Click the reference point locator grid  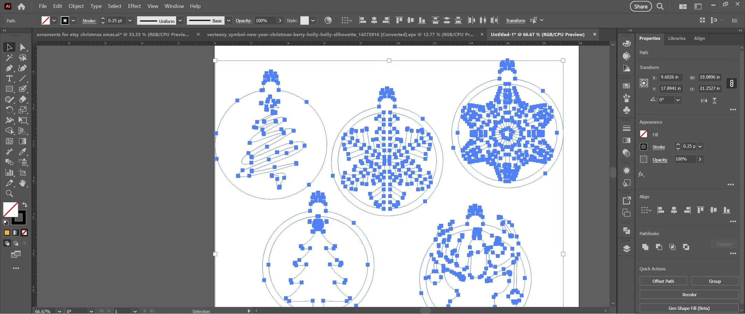click(x=644, y=83)
